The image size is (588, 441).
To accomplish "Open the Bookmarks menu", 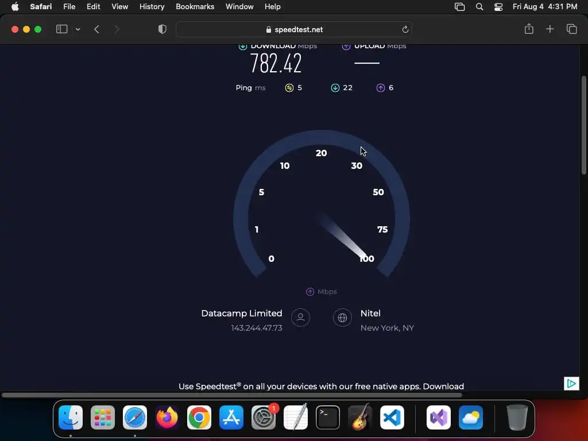I will [x=195, y=7].
